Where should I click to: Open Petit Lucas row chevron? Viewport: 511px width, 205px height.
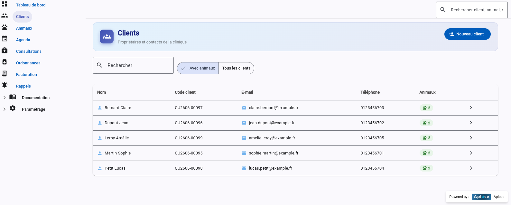coord(471,168)
